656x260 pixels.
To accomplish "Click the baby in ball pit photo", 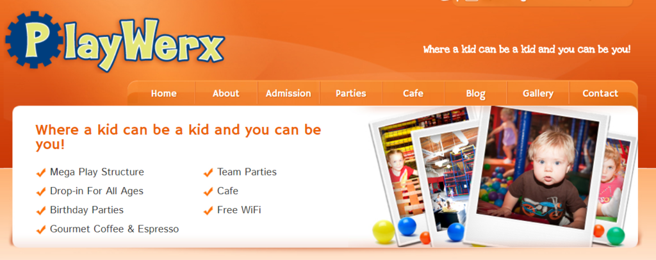I will click(537, 175).
